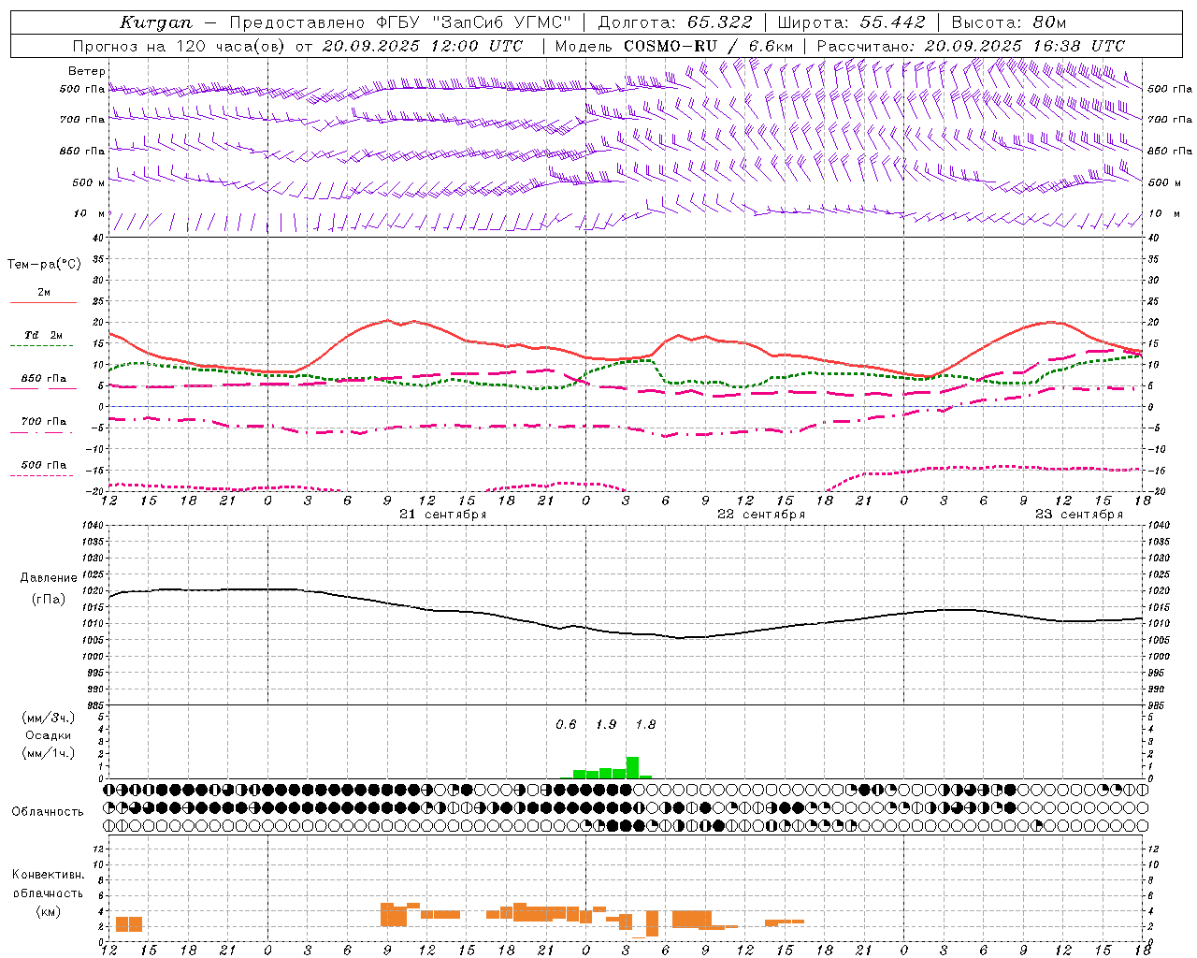Click the Рассчитано: 20.09.2025 16:38 UTC timestamp
Image resolution: width=1197 pixels, height=958 pixels.
pyautogui.click(x=971, y=46)
